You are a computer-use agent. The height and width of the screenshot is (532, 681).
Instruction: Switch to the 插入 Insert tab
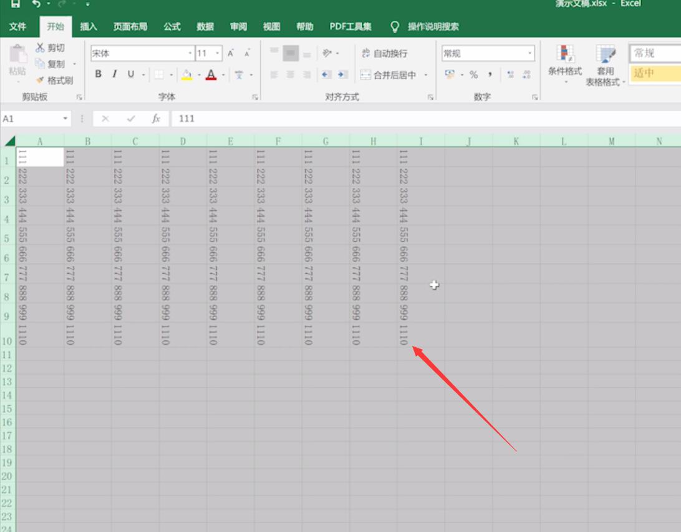[88, 26]
